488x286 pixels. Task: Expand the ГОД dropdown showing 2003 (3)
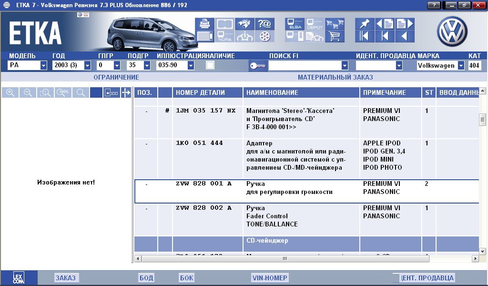(x=88, y=65)
